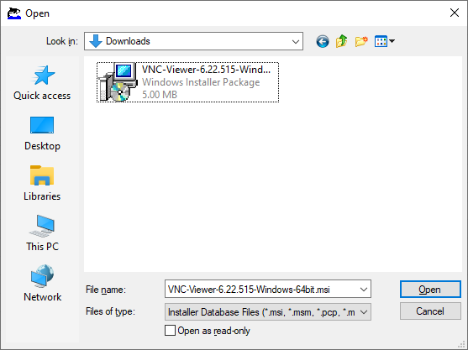The height and width of the screenshot is (350, 468).
Task: Click the Cancel button
Action: tap(430, 311)
